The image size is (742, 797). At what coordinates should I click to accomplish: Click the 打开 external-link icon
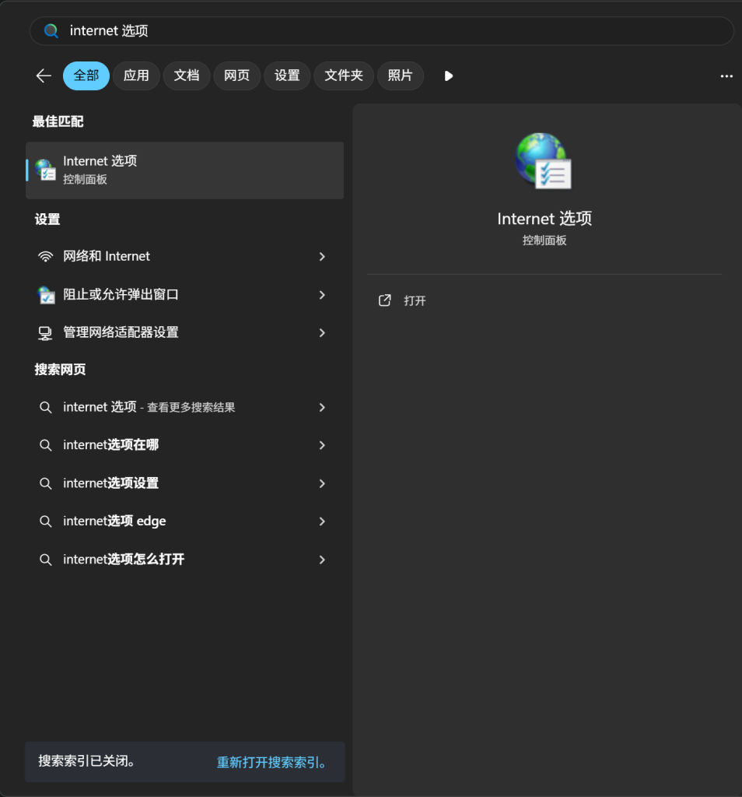point(384,300)
